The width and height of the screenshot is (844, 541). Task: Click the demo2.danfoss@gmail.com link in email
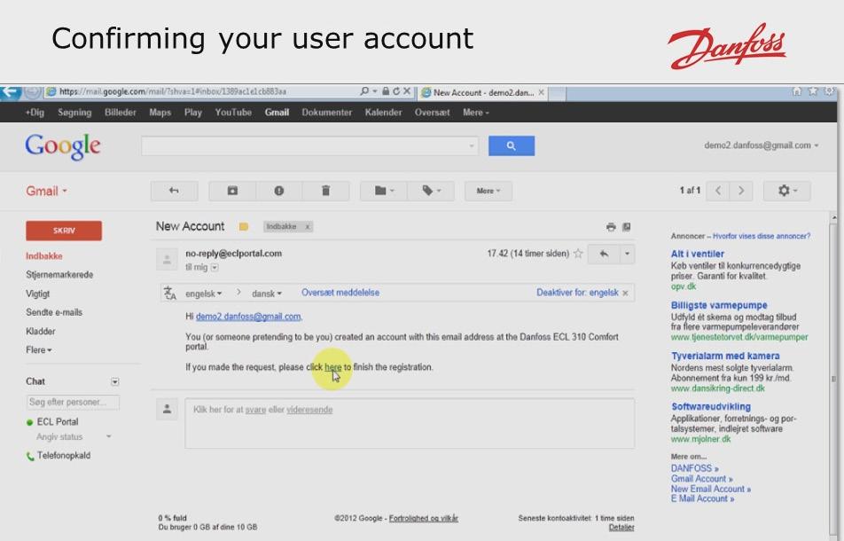point(248,317)
